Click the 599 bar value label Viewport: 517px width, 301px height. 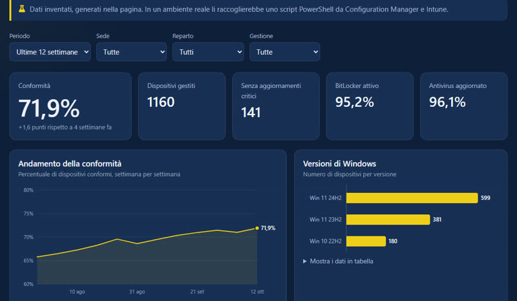[x=485, y=198]
